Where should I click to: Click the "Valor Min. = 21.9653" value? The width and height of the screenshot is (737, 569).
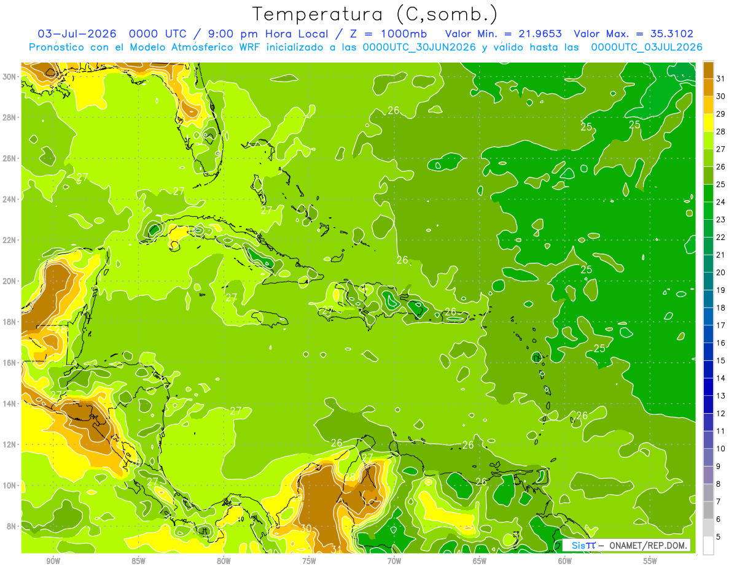tap(504, 34)
